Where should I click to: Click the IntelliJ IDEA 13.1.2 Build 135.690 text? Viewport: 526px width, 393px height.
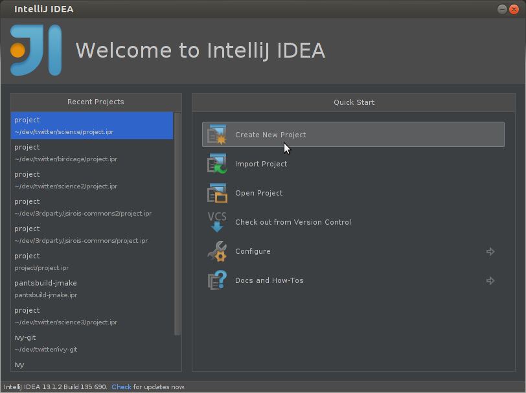[x=55, y=387]
